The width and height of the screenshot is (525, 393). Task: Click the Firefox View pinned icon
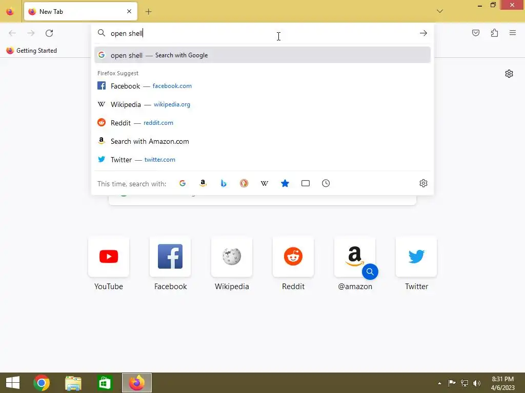click(x=10, y=11)
